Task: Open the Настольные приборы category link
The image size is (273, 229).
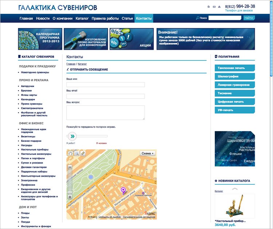Action: pyautogui.click(x=35, y=149)
